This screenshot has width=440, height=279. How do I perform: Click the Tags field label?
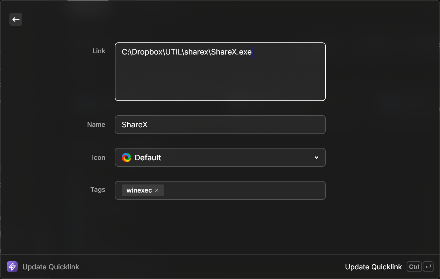pos(98,190)
